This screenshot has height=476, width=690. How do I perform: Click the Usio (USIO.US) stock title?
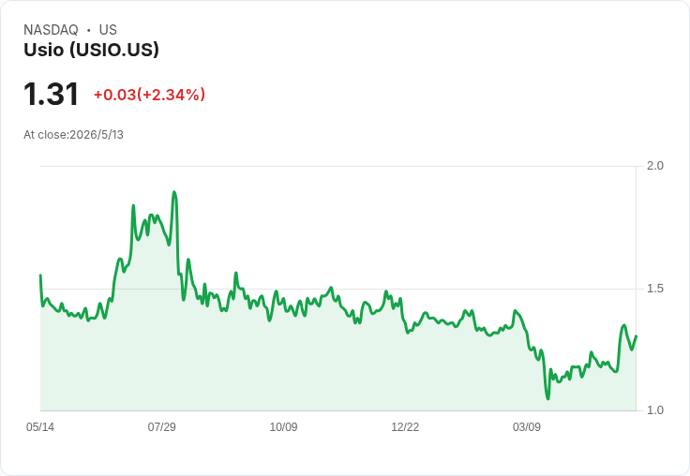(x=91, y=51)
